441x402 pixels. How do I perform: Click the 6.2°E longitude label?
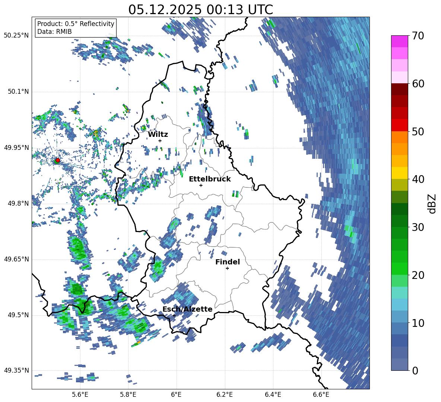click(x=225, y=395)
